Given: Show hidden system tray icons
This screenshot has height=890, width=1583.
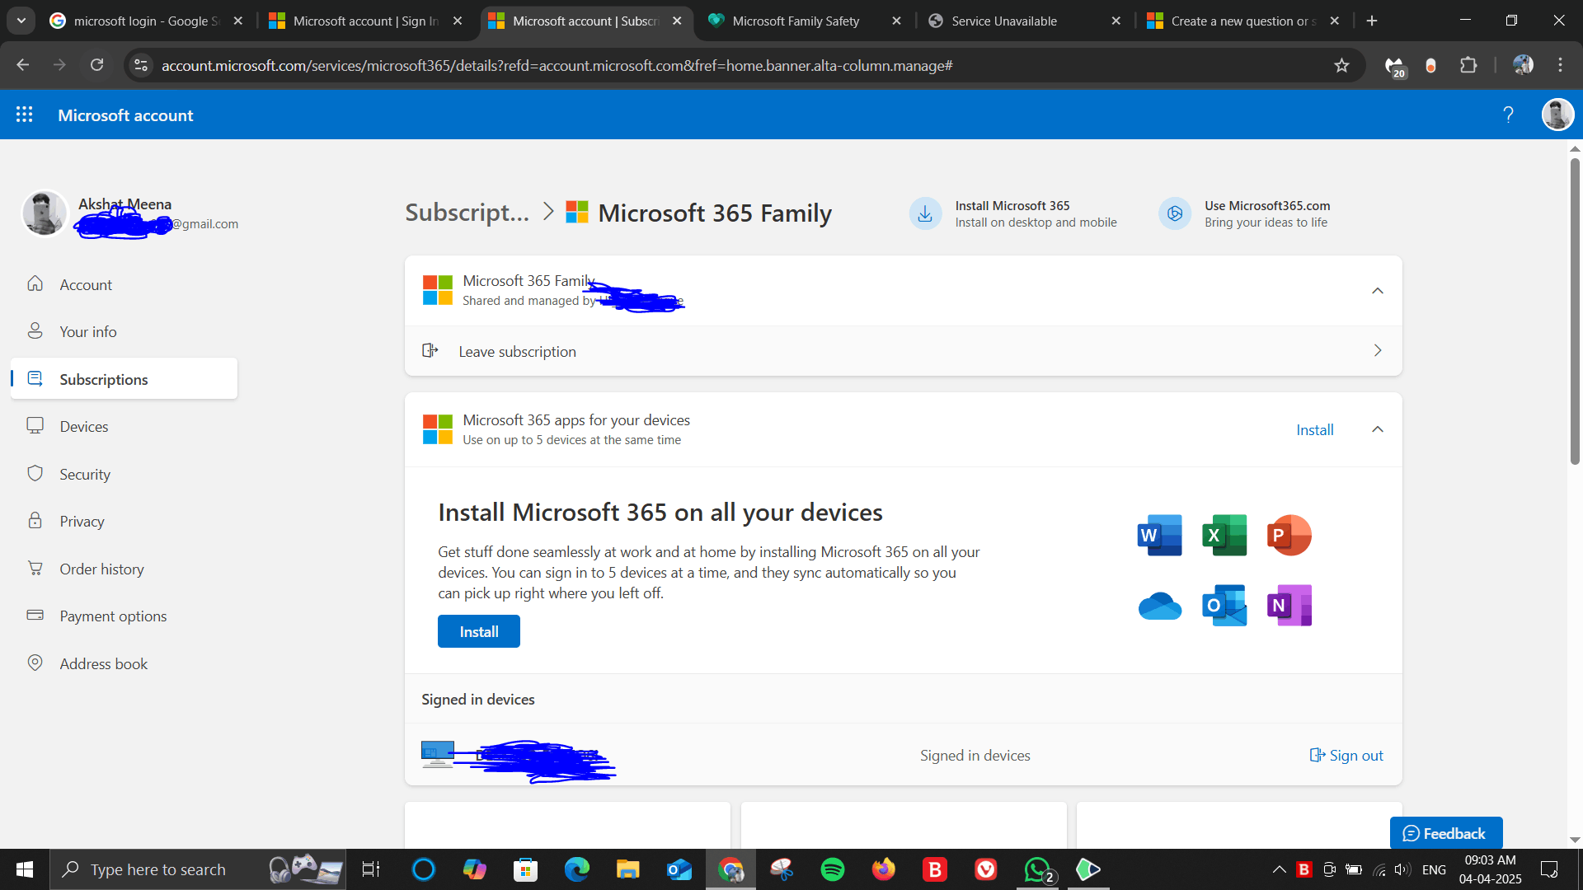Looking at the screenshot, I should pos(1279,869).
